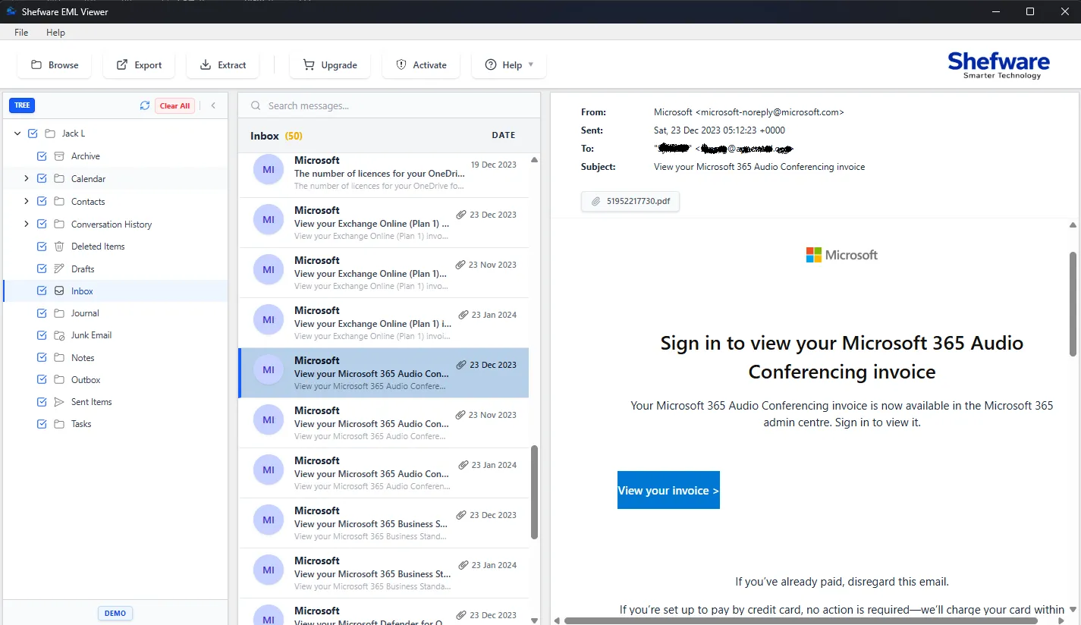
Task: Toggle the Outbox folder checkbox
Action: tap(42, 380)
